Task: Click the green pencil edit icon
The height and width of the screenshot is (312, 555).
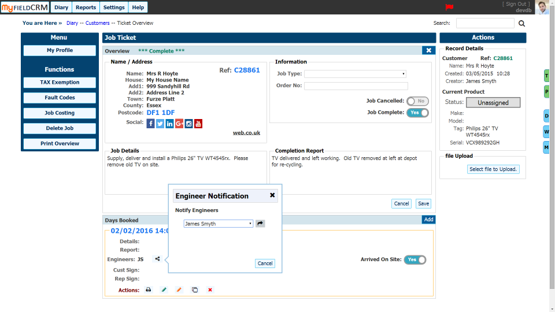Action: [164, 289]
